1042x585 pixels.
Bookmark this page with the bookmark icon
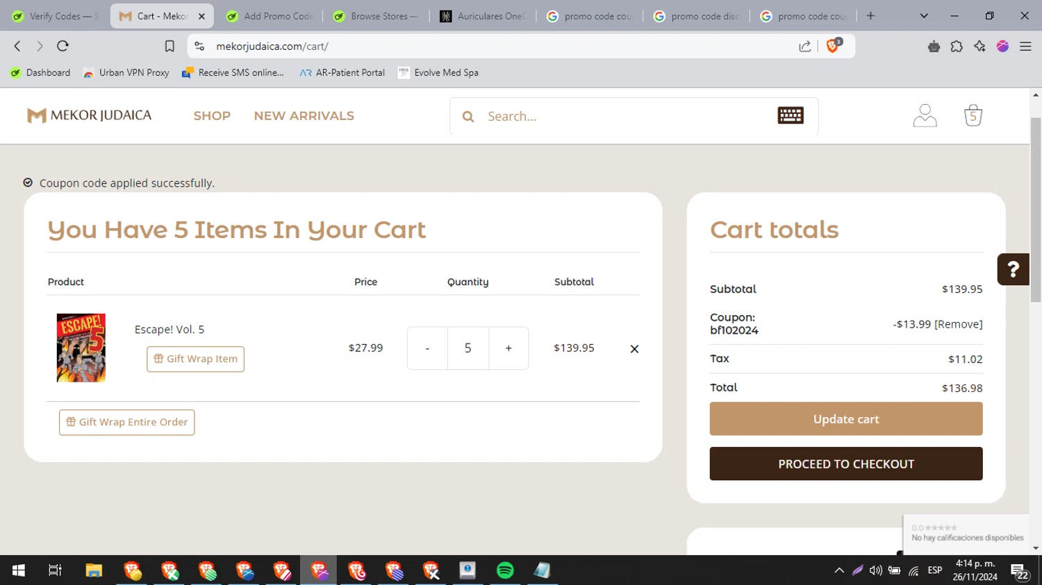tap(169, 46)
